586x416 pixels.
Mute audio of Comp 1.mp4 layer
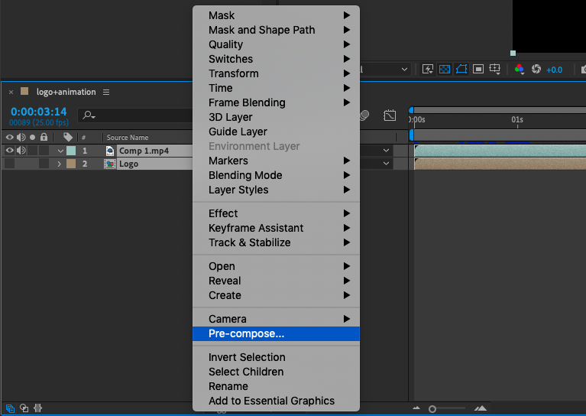tap(21, 151)
